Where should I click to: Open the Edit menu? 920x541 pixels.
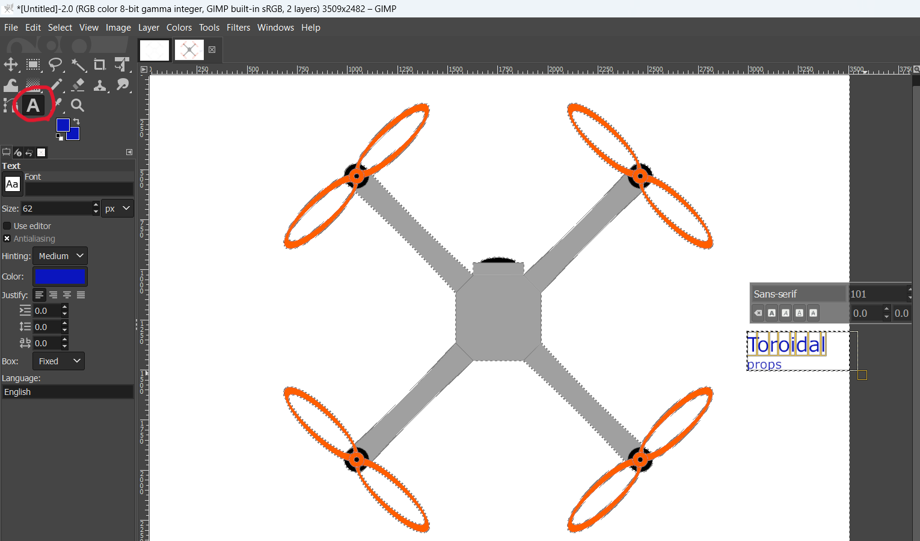coord(33,28)
